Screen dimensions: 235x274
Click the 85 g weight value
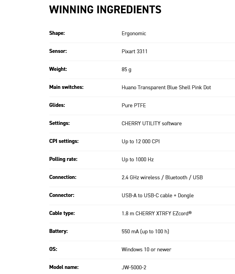coord(127,70)
